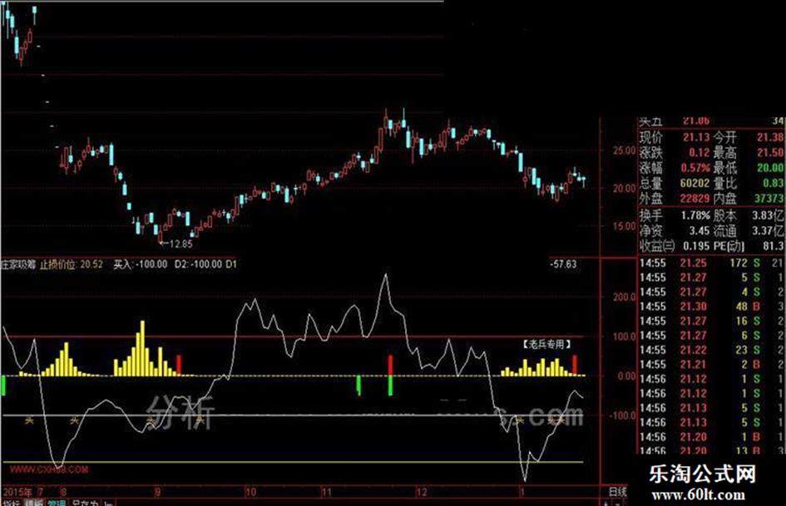Click the 今开 21.38 quote value
The image size is (786, 506).
click(769, 137)
